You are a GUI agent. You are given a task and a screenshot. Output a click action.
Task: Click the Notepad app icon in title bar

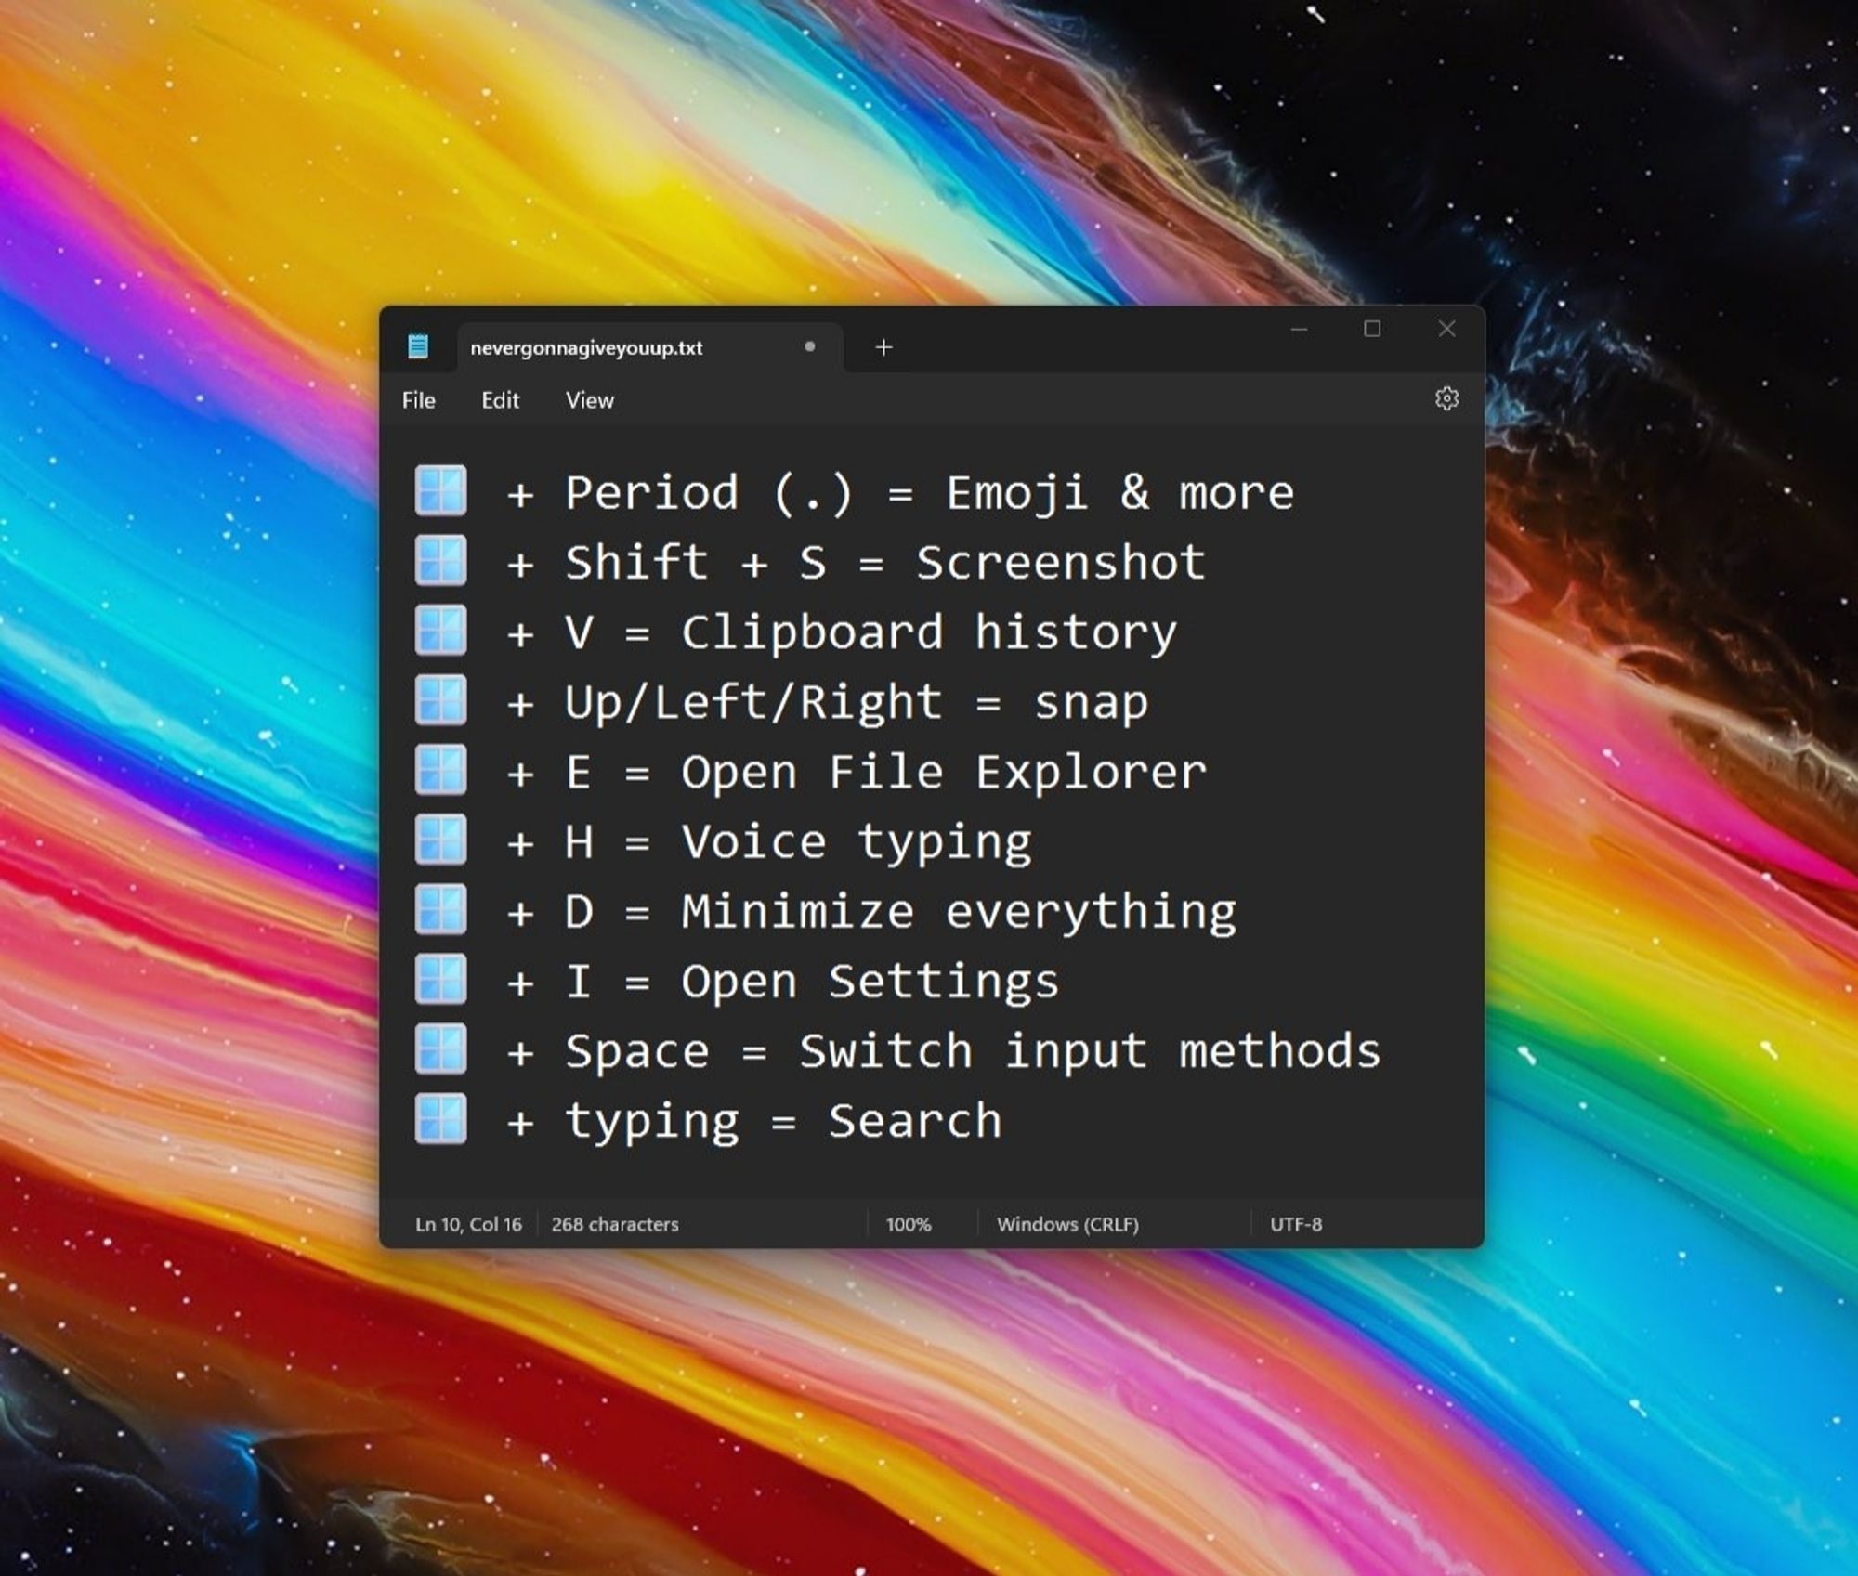(418, 347)
